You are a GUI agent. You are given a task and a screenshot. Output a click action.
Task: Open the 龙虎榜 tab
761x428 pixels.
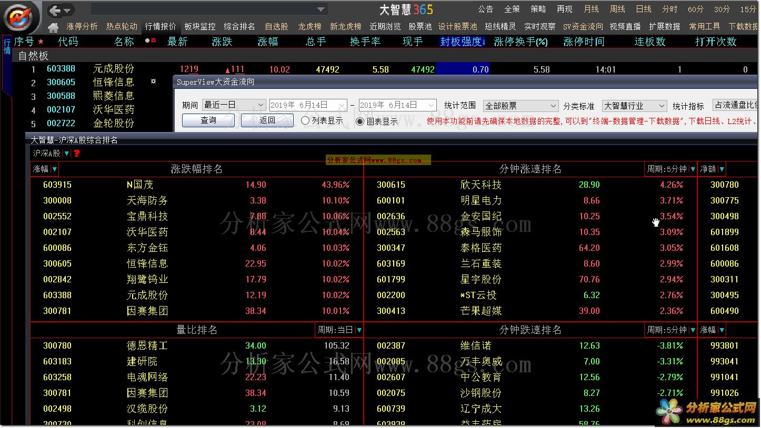pyautogui.click(x=309, y=26)
